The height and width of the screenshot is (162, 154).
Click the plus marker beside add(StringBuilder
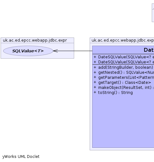95,67
